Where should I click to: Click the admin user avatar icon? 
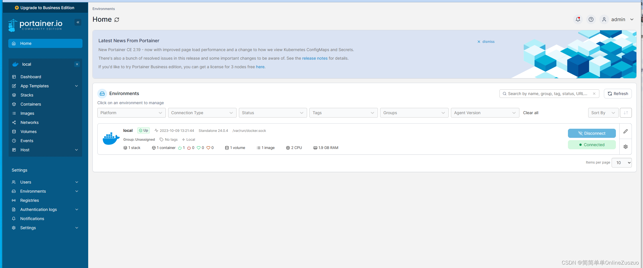604,19
